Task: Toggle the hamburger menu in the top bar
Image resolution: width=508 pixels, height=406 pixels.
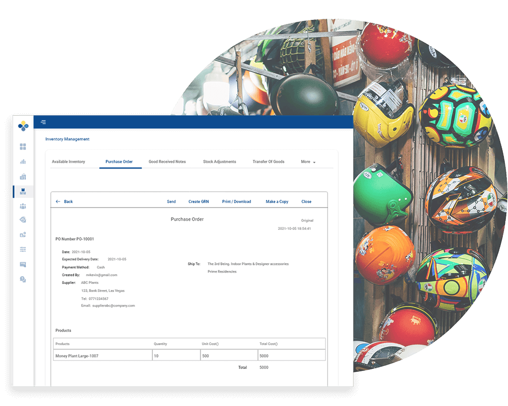Action: [43, 122]
